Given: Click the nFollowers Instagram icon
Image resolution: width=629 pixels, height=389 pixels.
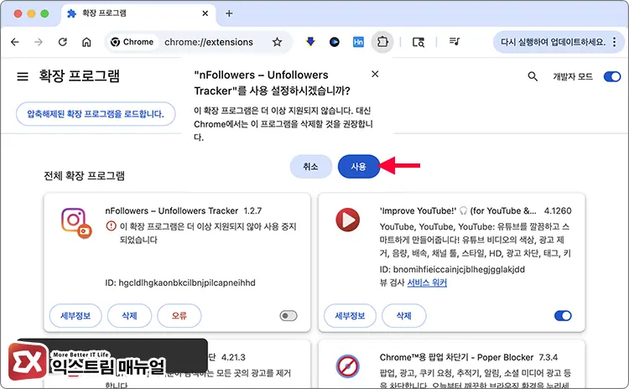Looking at the screenshot, I should [x=76, y=222].
